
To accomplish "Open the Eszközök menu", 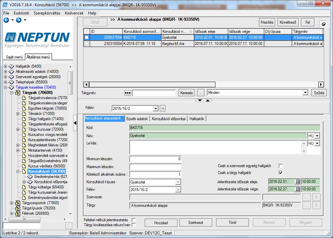I will tap(22, 13).
